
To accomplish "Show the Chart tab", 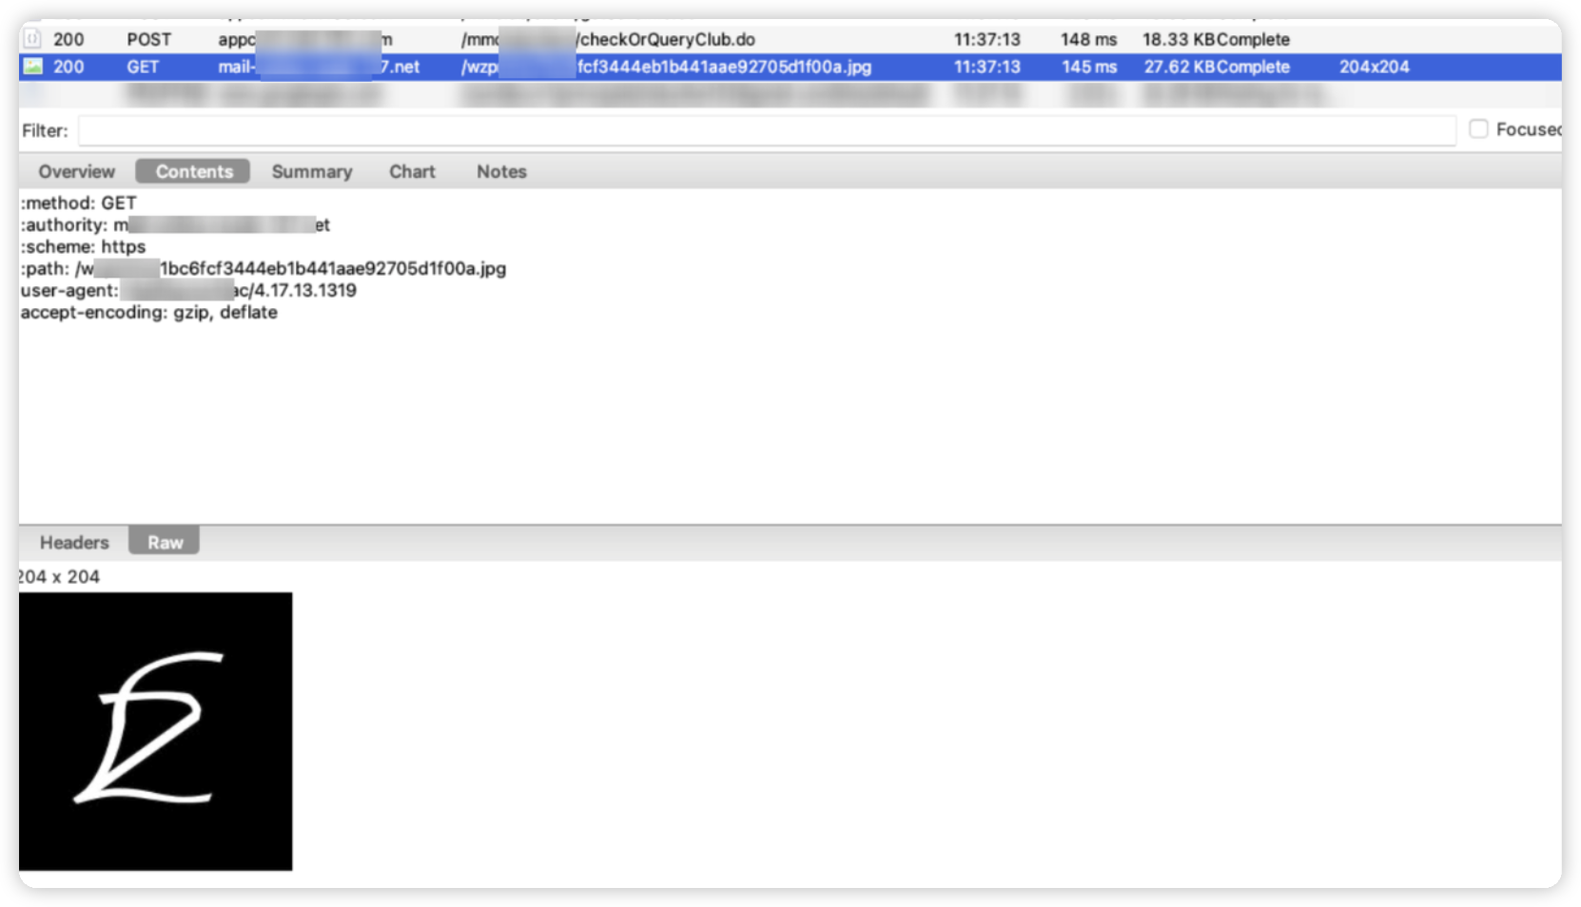I will [x=412, y=171].
